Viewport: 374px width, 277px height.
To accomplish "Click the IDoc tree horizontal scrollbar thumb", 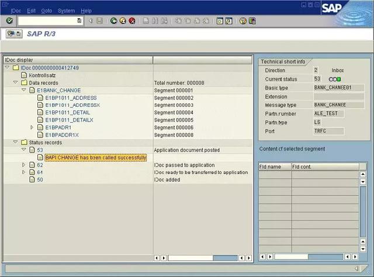I will point(191,258).
